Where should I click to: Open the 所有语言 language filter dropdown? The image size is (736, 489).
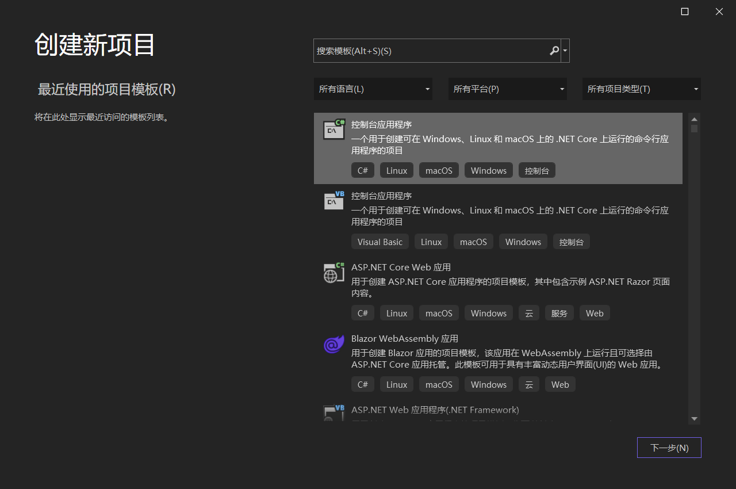[x=373, y=89]
